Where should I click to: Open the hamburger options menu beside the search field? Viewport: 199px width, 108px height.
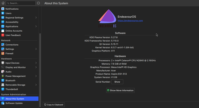38,3
